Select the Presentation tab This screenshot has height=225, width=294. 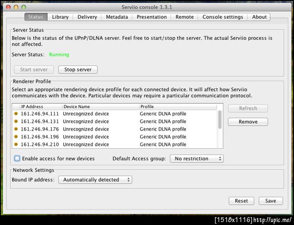coord(151,17)
